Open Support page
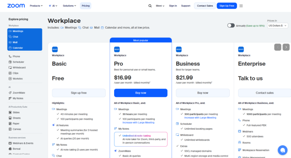Screen dimensions: 291x158 (185, 6)
